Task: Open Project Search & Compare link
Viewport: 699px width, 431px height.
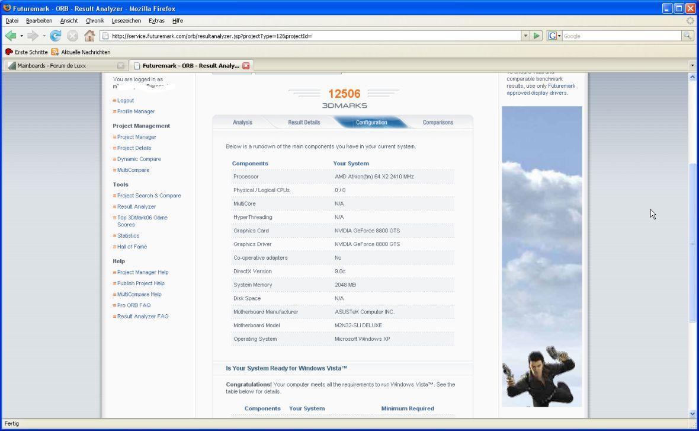Action: [149, 196]
